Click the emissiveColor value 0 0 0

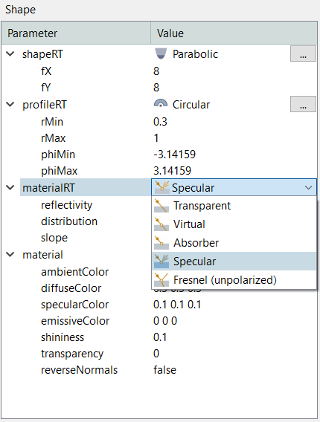click(165, 321)
